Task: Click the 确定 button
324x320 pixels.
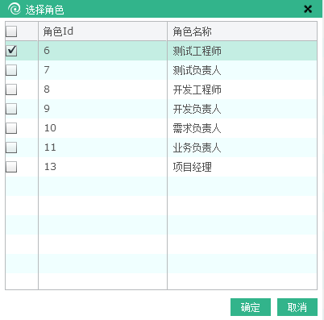Action: [251, 307]
